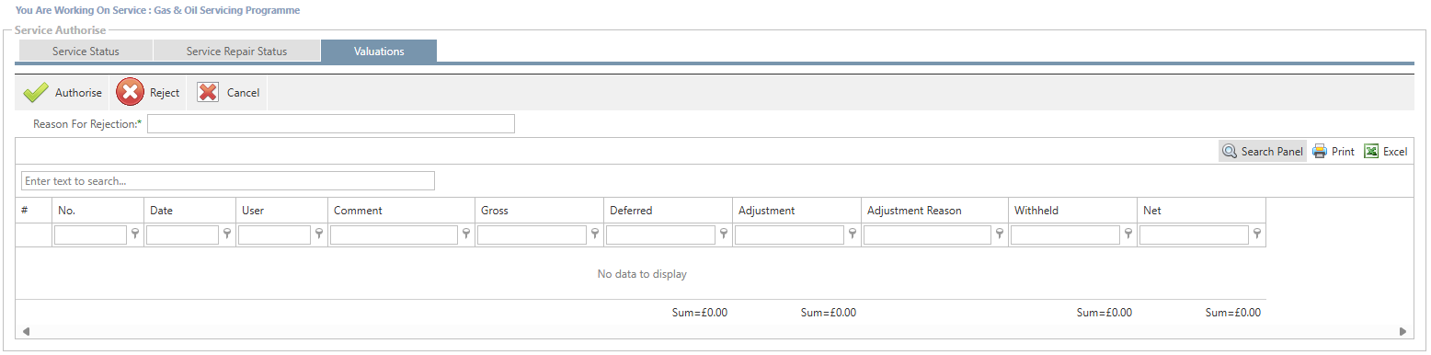
Task: Click the red X Cancel icon
Action: (x=208, y=92)
